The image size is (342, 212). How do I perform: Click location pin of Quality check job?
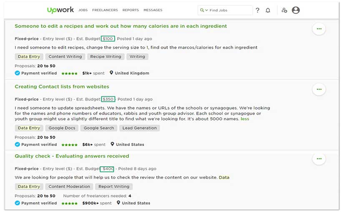[118, 203]
